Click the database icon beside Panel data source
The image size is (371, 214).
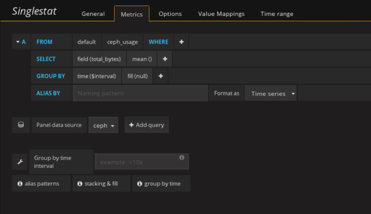pyautogui.click(x=21, y=125)
